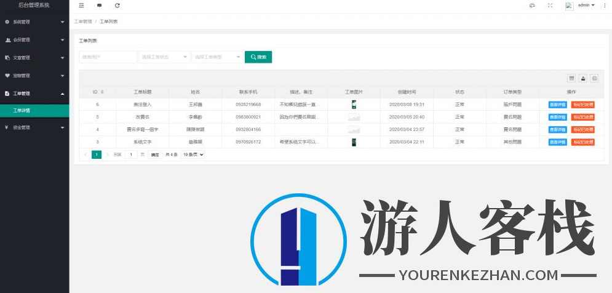Screen dimensions: 612x293
Task: Toggle the fullscreen icon in the top bar
Action: [550, 6]
